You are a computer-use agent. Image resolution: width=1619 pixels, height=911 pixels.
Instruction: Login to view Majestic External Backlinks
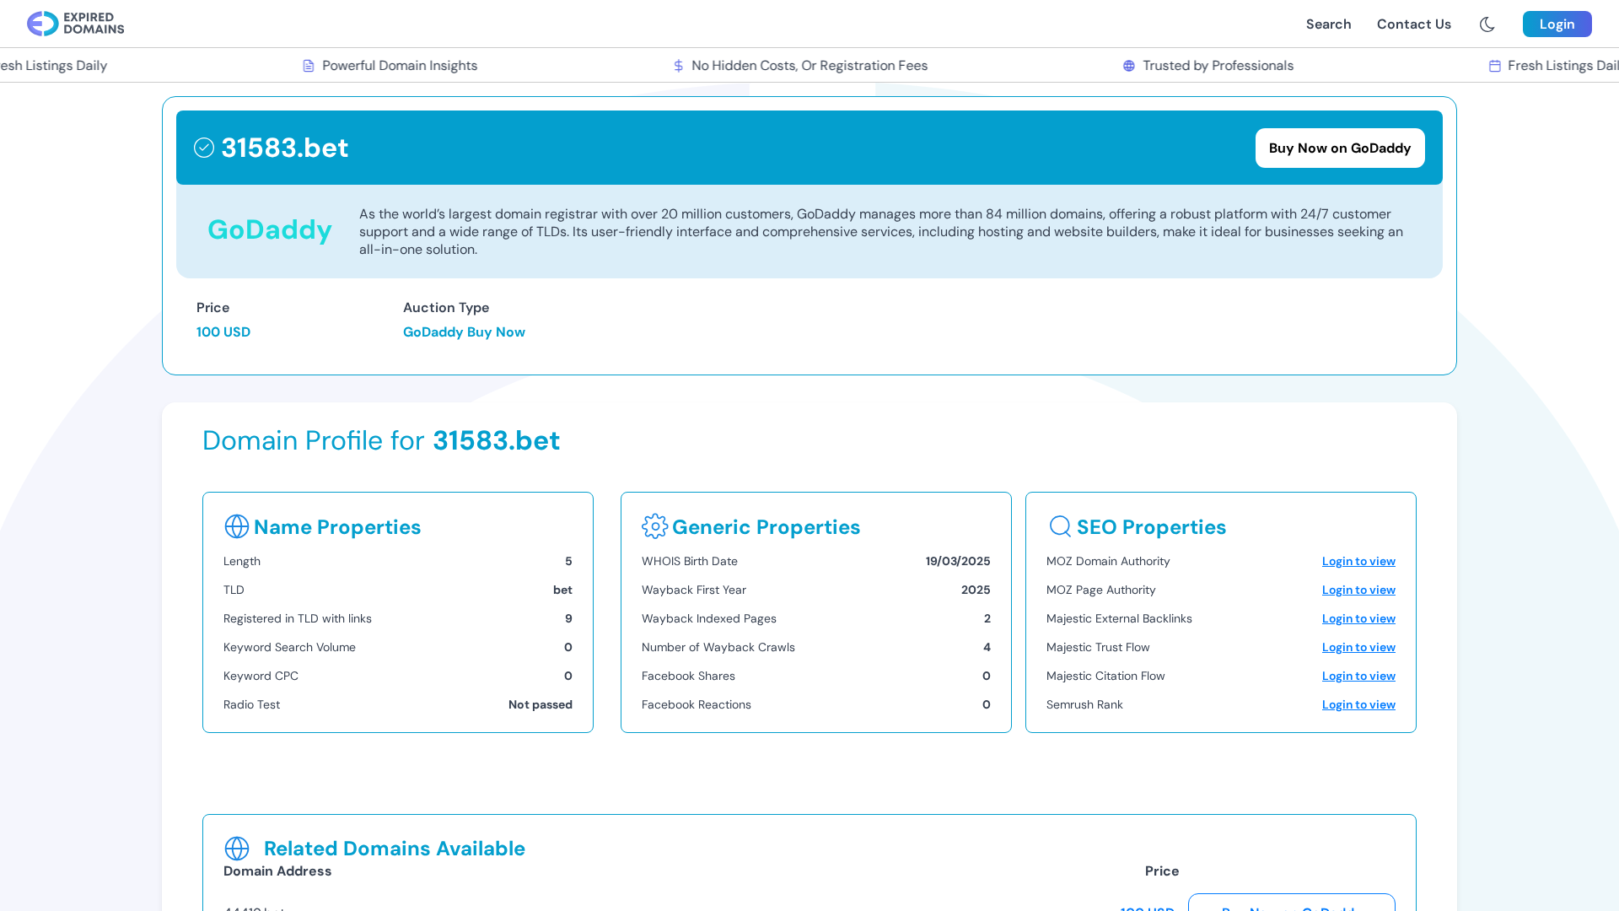[1358, 619]
